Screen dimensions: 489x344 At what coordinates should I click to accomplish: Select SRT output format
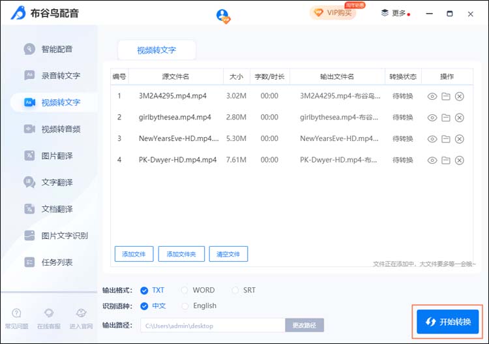pos(235,290)
